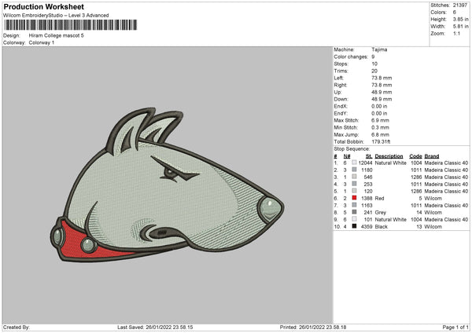The width and height of the screenshot is (472, 333).
Task: Select the Wilcom EmbroideryStudio Level 3 Advanced line
Action: (56, 16)
